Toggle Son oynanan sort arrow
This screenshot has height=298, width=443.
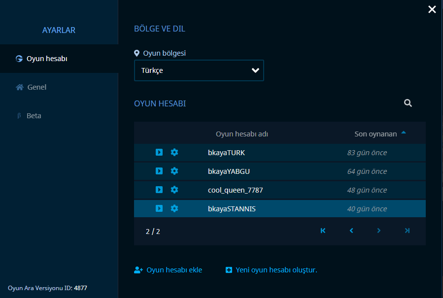coord(404,132)
